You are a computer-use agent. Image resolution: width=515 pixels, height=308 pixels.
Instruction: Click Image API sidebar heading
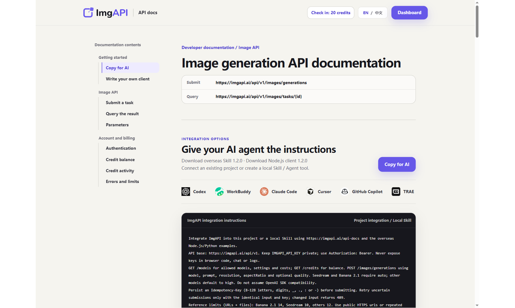pos(108,92)
